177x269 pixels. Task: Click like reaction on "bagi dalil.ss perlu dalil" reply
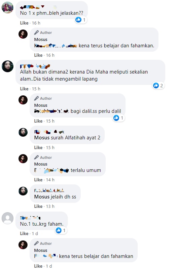coord(116,118)
